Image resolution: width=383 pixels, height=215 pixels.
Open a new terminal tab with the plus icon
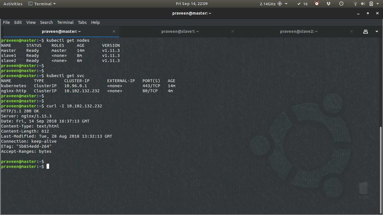pos(366,31)
